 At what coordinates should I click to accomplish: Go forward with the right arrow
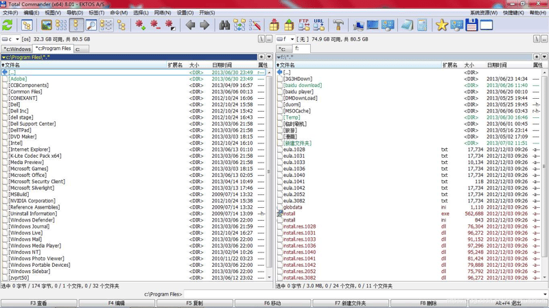[205, 25]
